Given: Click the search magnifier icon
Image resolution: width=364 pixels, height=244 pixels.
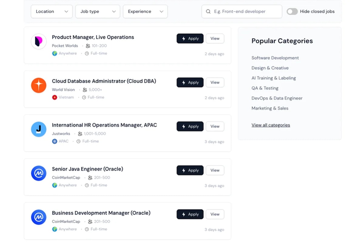Looking at the screenshot, I should point(208,12).
